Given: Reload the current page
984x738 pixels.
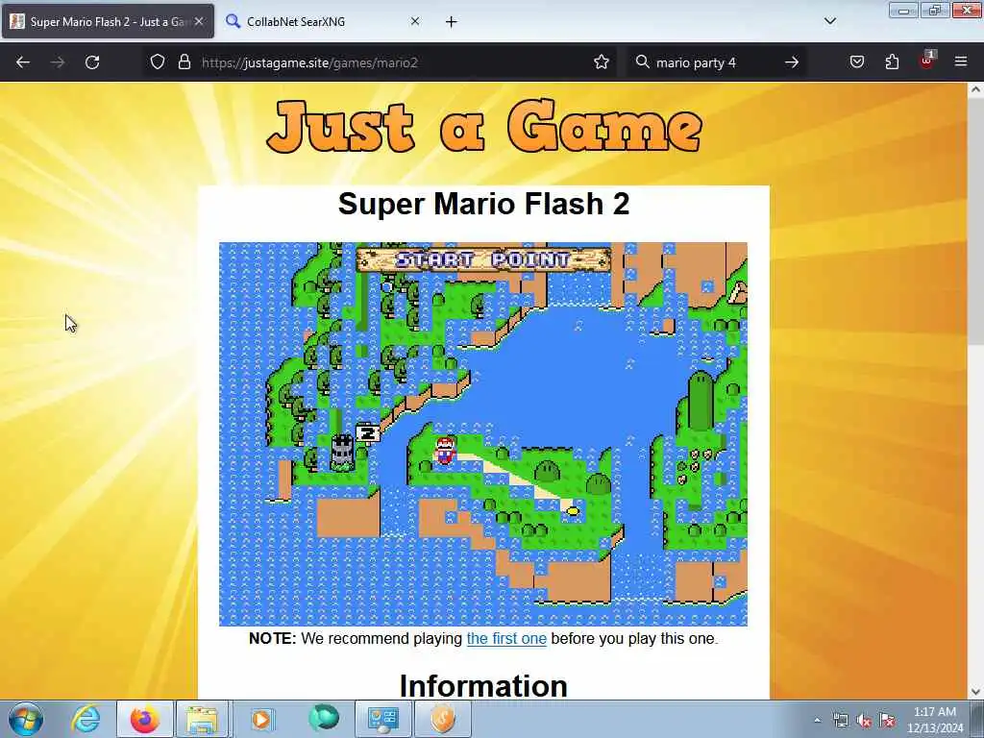Looking at the screenshot, I should [92, 62].
